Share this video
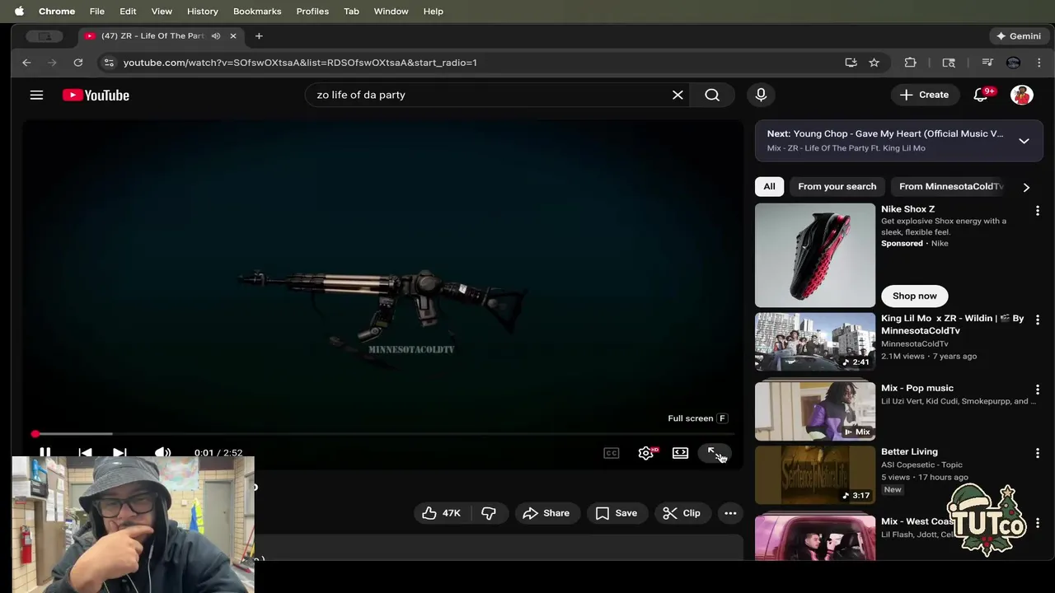 [x=546, y=513]
